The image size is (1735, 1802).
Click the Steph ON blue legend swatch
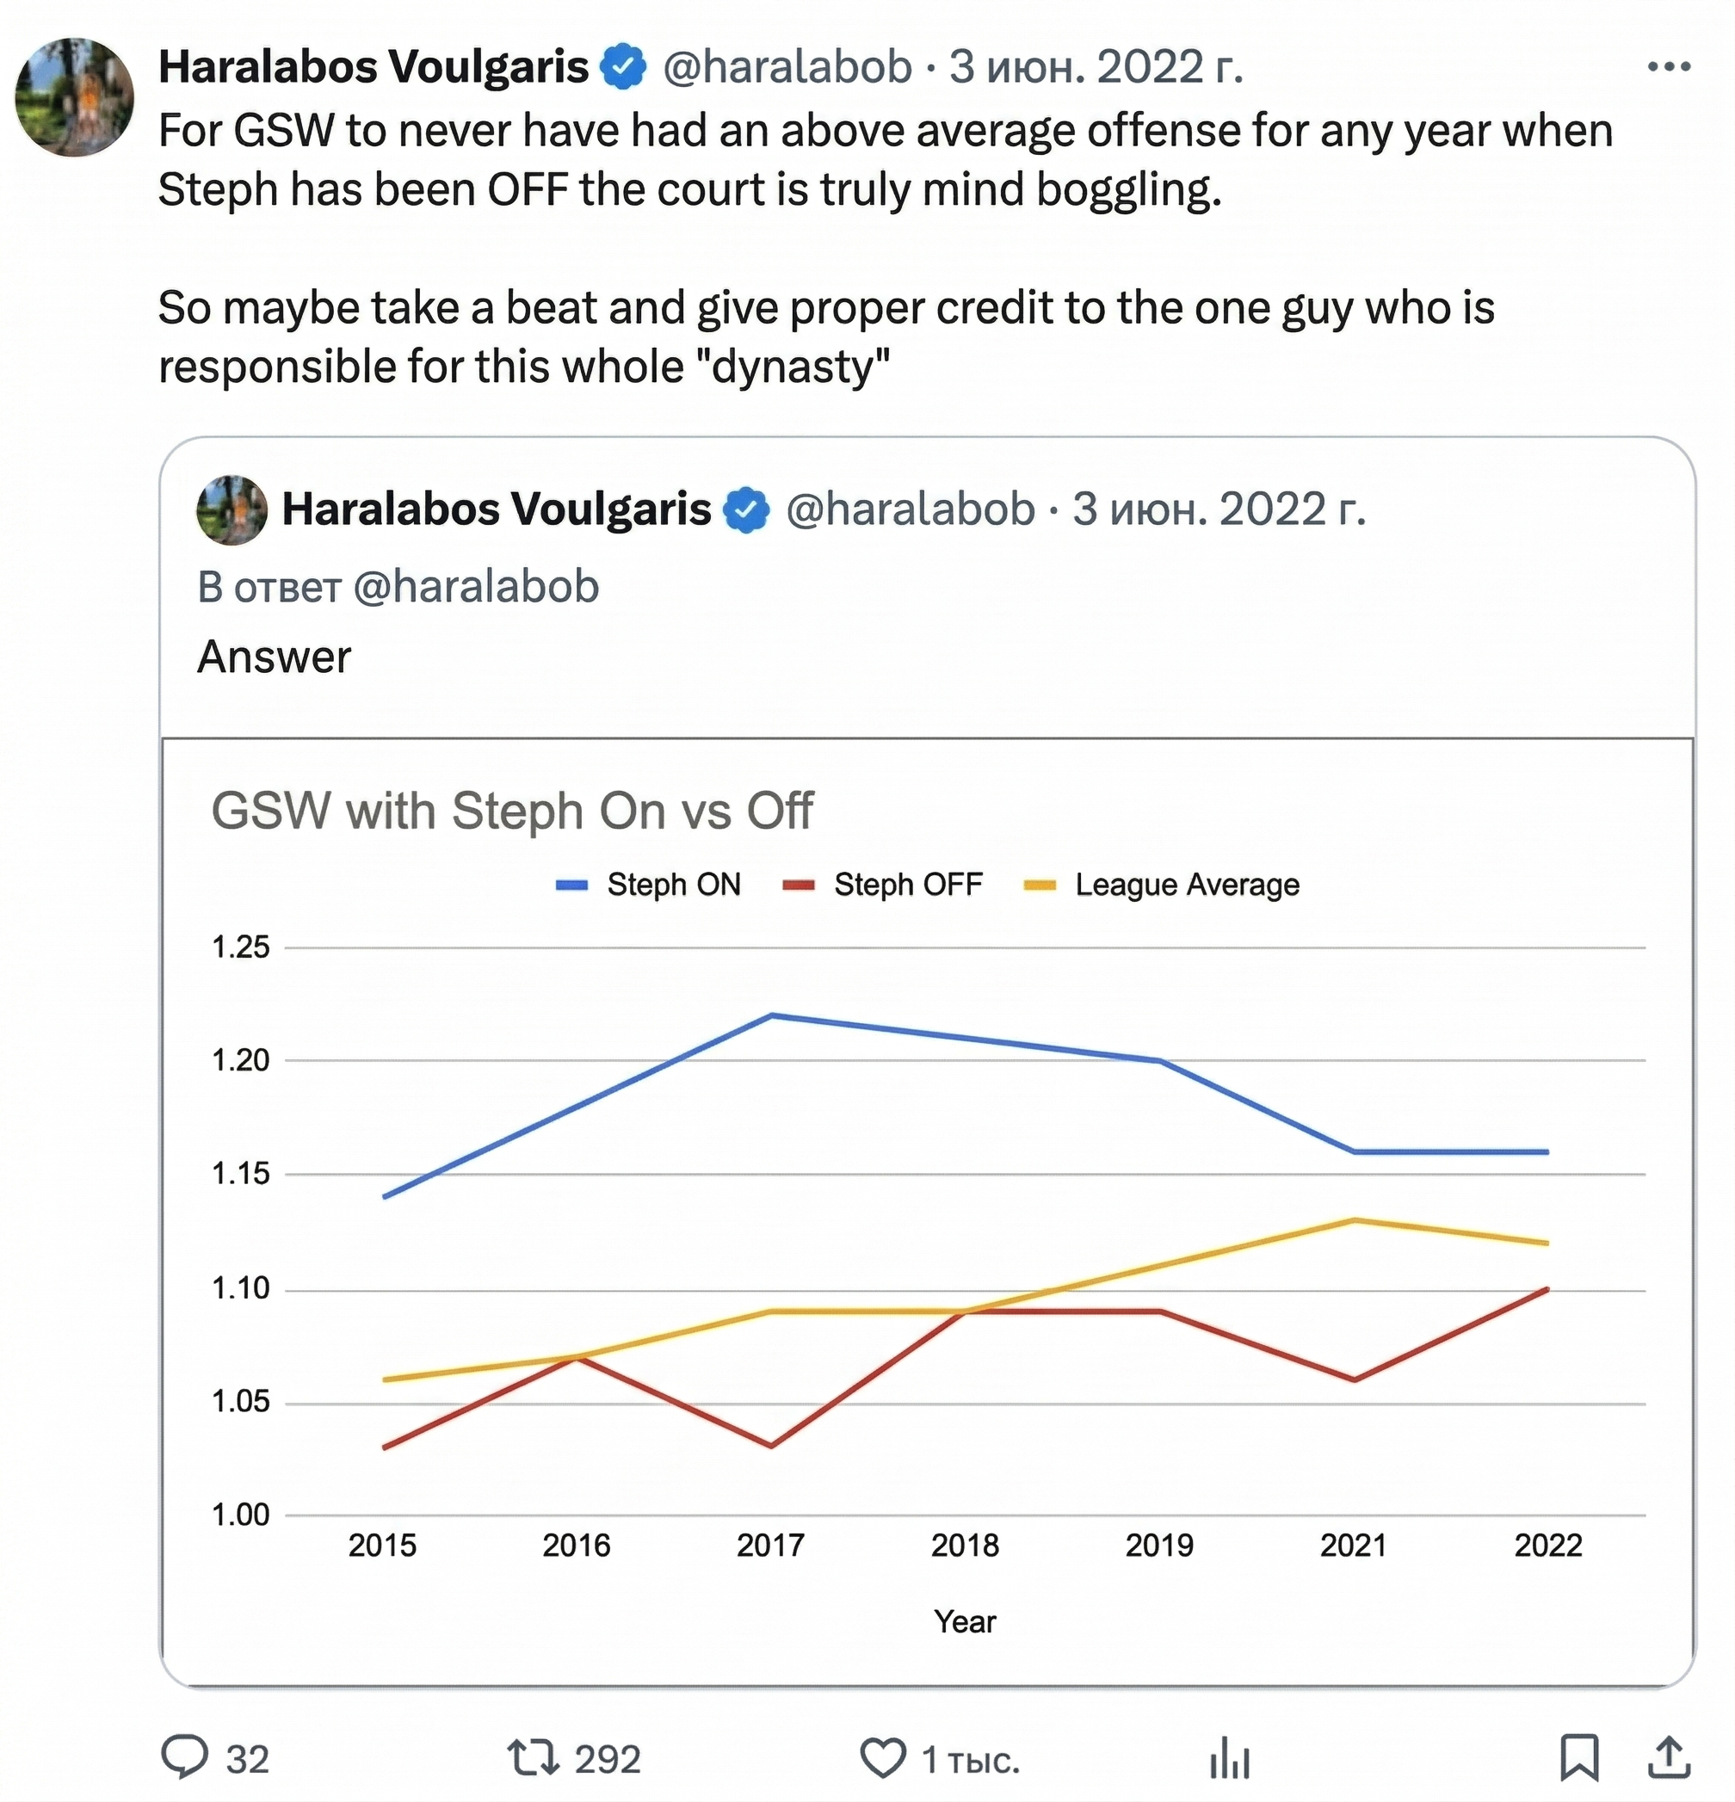(x=572, y=886)
